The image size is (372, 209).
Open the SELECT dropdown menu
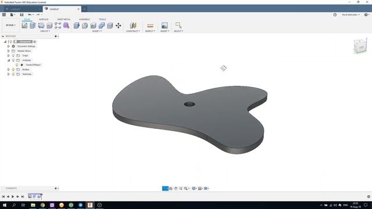[178, 31]
